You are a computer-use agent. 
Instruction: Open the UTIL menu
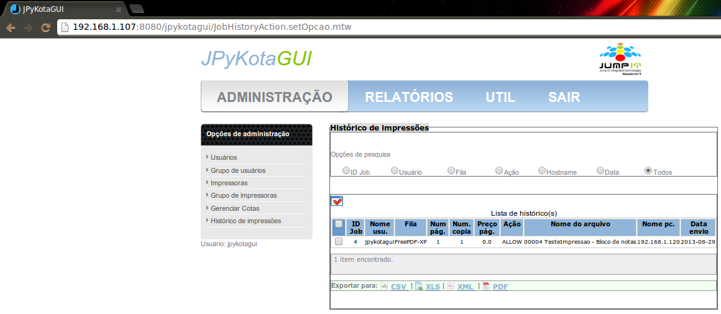pos(500,98)
